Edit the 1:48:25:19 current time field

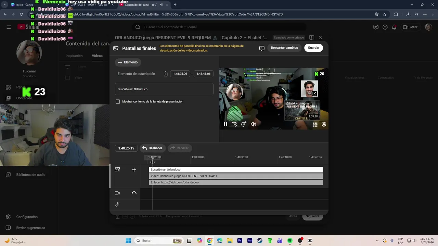tap(126, 148)
